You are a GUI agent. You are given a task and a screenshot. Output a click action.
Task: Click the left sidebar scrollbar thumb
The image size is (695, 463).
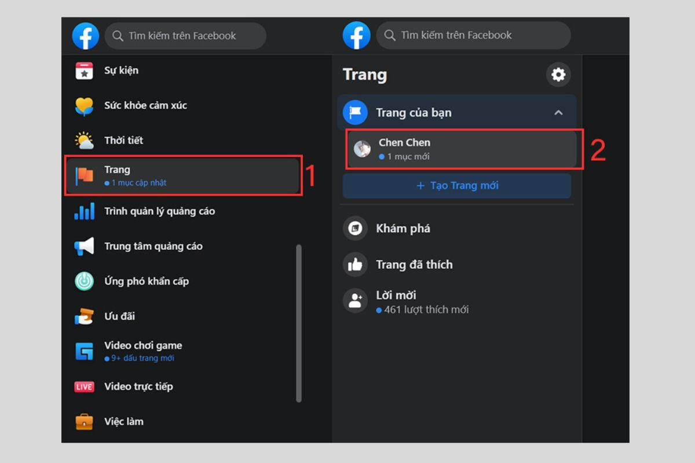click(299, 323)
